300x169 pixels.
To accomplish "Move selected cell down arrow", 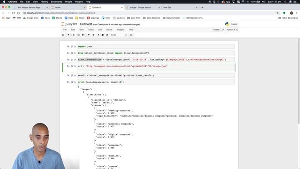I will (x=93, y=35).
